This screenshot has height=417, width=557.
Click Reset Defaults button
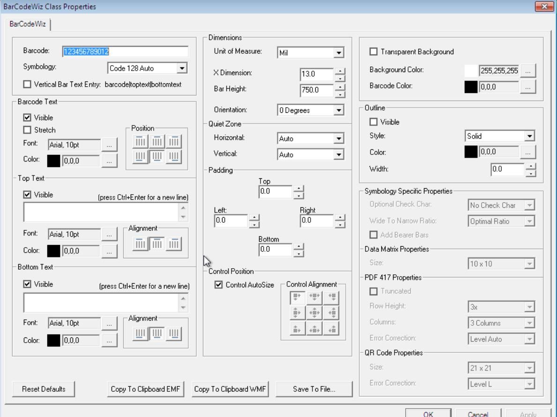[44, 389]
